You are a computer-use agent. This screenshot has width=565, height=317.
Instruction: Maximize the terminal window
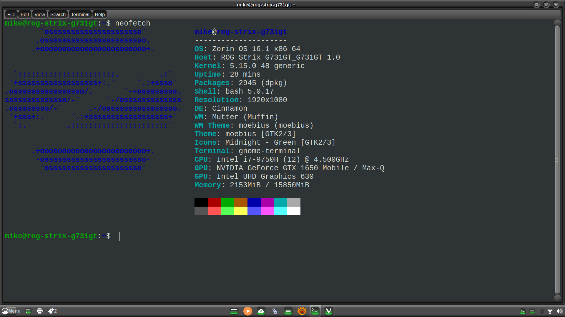point(546,5)
